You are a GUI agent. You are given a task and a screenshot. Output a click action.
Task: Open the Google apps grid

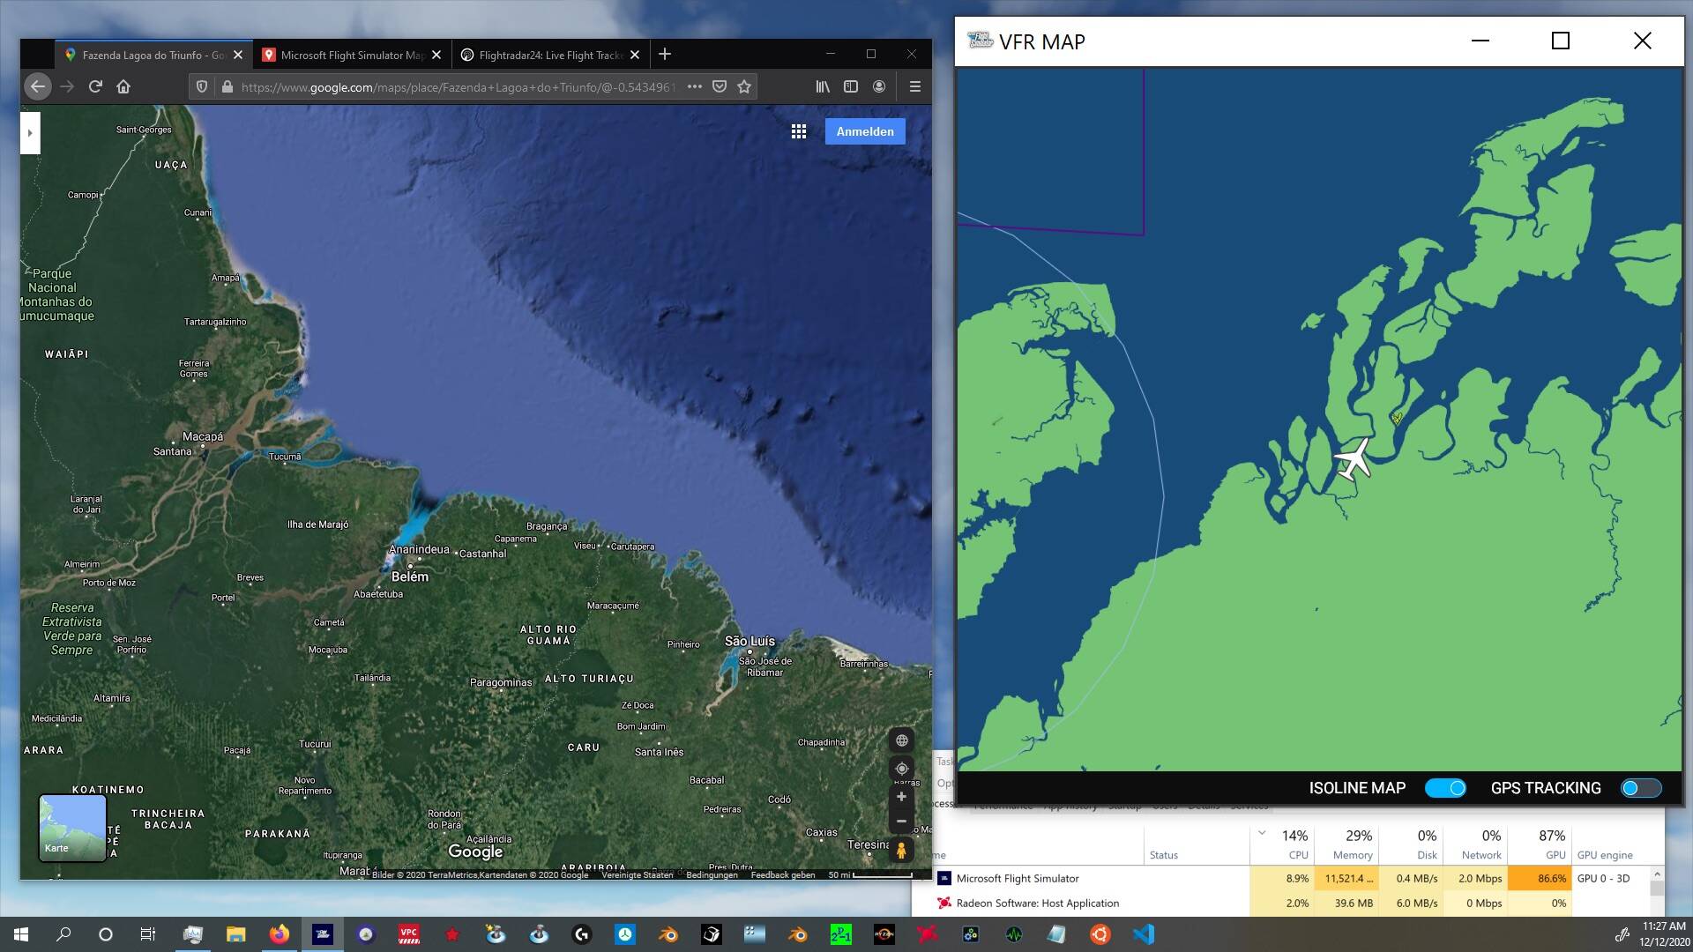[x=799, y=131]
